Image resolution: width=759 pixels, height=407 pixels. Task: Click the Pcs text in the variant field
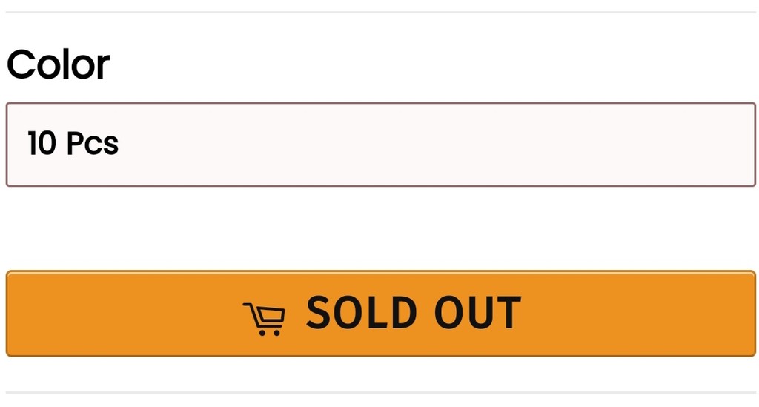pos(93,143)
